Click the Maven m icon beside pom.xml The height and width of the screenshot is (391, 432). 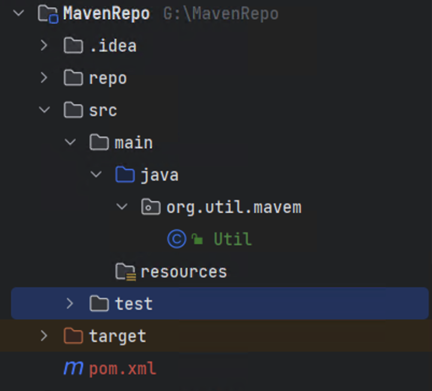tap(73, 368)
